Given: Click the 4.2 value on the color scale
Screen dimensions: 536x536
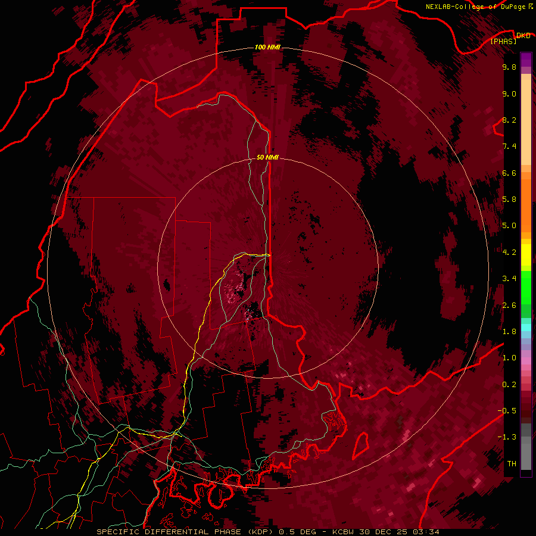Looking at the screenshot, I should (x=509, y=253).
